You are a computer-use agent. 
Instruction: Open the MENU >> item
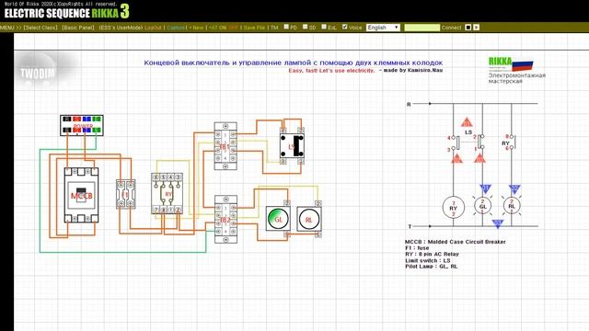pyautogui.click(x=10, y=28)
